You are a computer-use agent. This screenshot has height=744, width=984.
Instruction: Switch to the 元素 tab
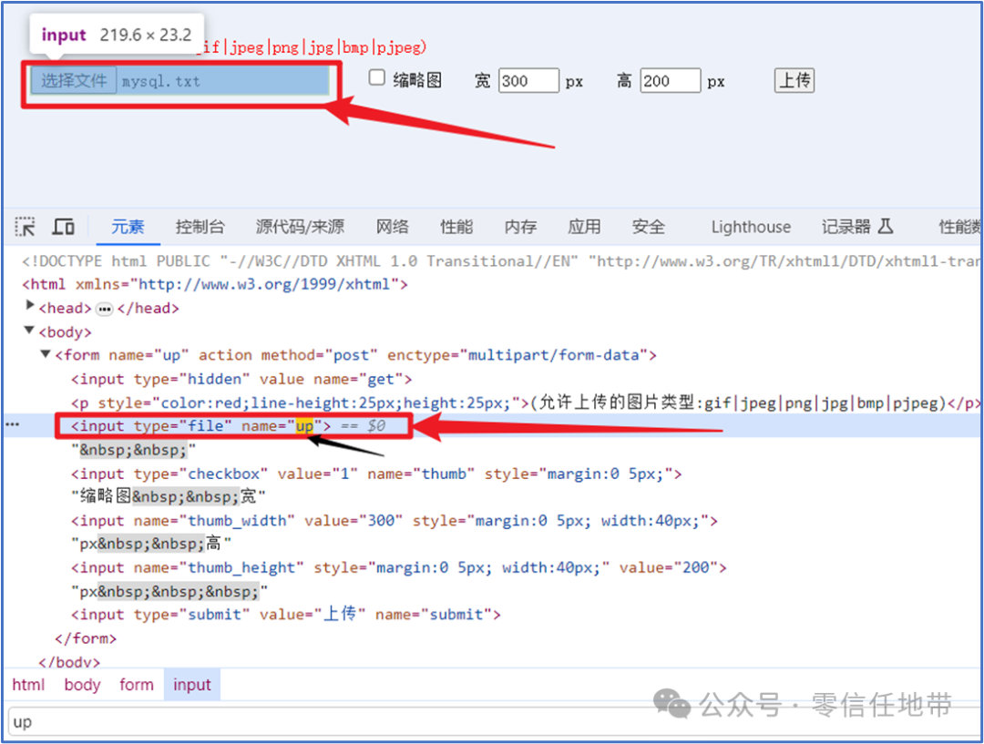tap(128, 227)
